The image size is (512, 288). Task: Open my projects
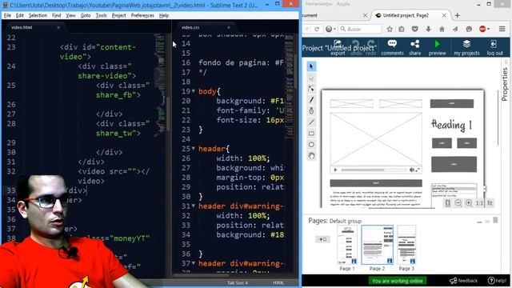click(466, 47)
